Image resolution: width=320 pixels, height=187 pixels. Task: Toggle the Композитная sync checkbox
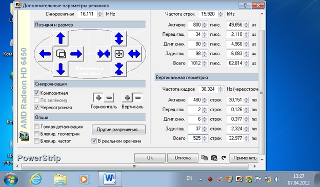(x=36, y=93)
